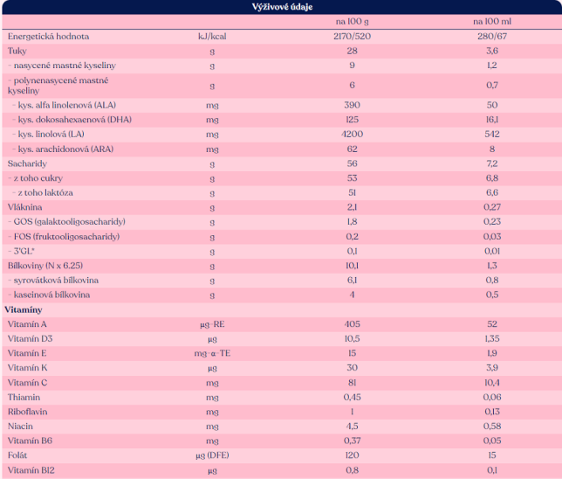562x479 pixels.
Task: Click the Vláknina row label
Action: point(26,206)
